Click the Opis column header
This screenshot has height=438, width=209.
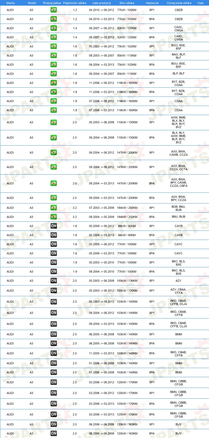click(x=200, y=3)
